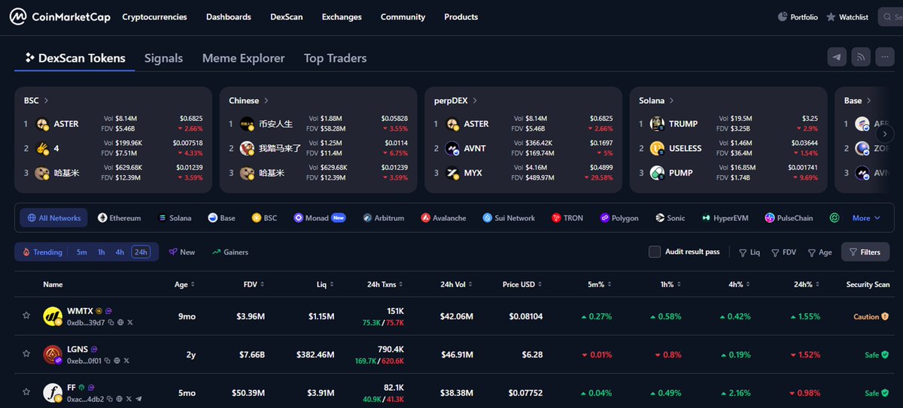Select the 24h trending timeframe

point(141,252)
